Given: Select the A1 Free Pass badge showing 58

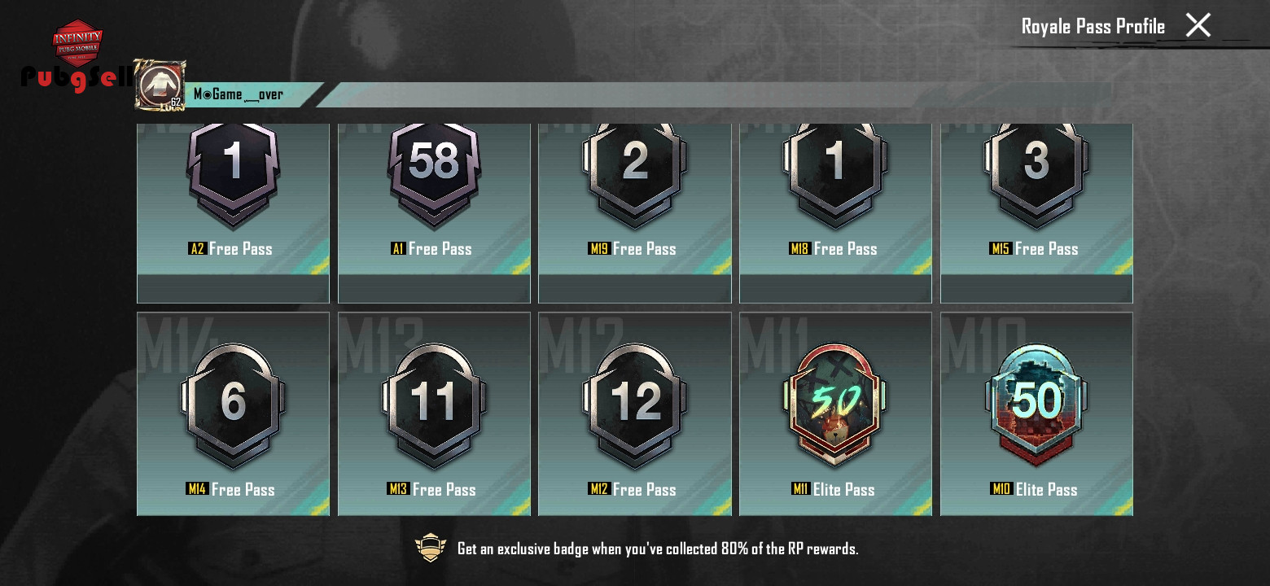Looking at the screenshot, I should 434,213.
